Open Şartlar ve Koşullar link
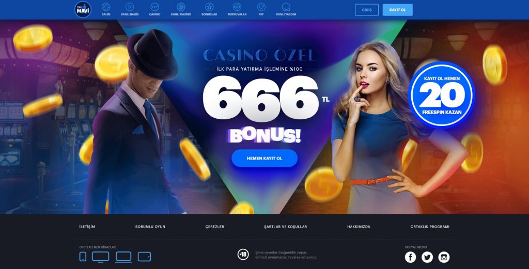Viewport: 529px width, 269px height. [x=285, y=227]
